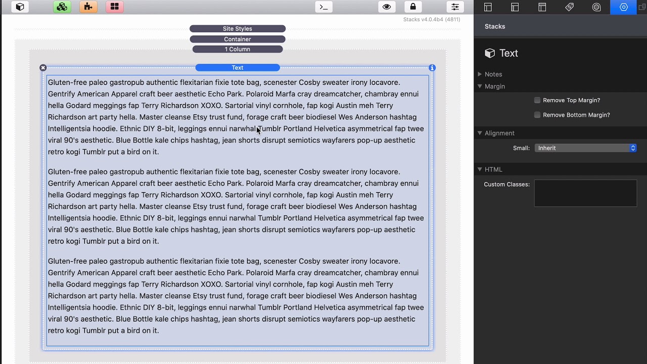Click the red four-squares grid icon
Screen dimensions: 647x364
tap(115, 7)
